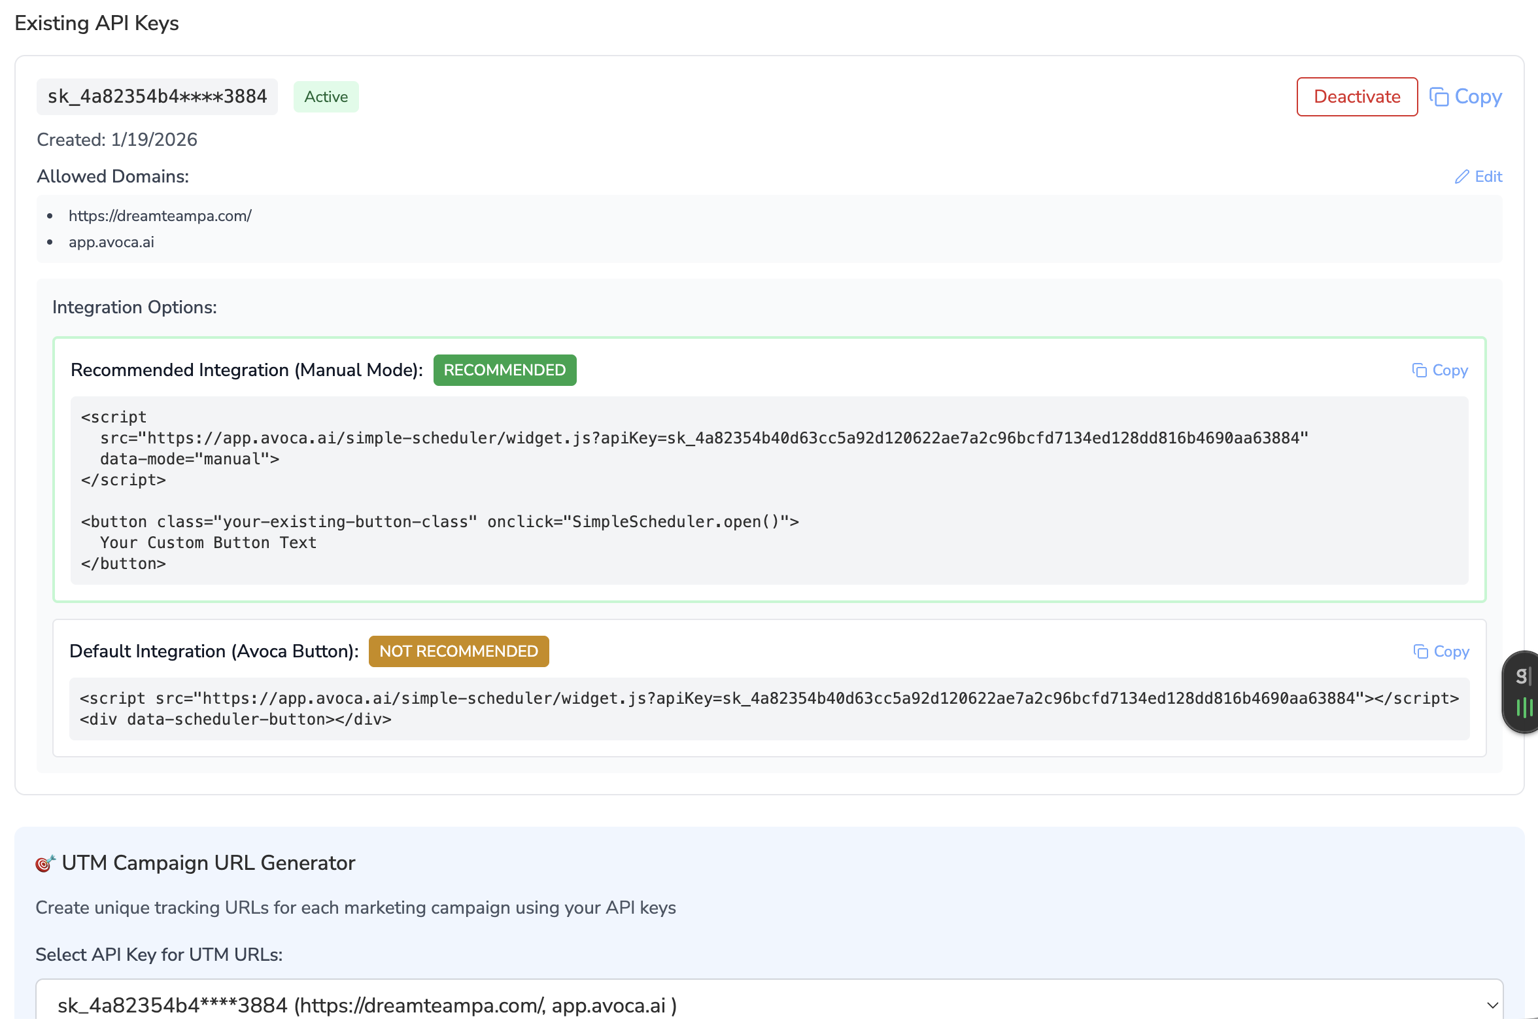This screenshot has height=1019, width=1538.
Task: Click the Existing API Keys heading
Action: click(97, 23)
